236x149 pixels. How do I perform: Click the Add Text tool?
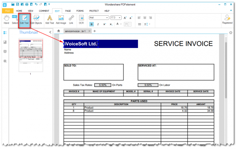(x=50, y=20)
